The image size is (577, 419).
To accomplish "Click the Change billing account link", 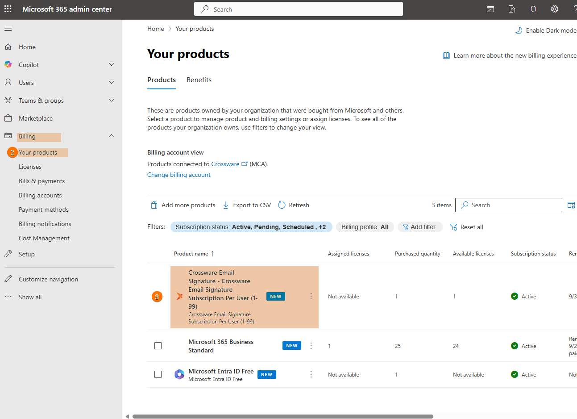I will coord(178,175).
